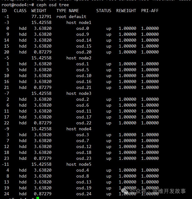Image resolution: width=192 pixels, height=199 pixels.
Task: Click ID -9 of host node4
Action: 7,129
